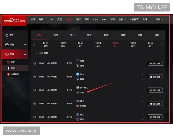
Task: Select the 10-26 周二 date
Action: point(133,44)
